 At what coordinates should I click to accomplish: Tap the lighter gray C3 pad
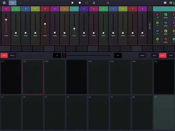[164, 112]
